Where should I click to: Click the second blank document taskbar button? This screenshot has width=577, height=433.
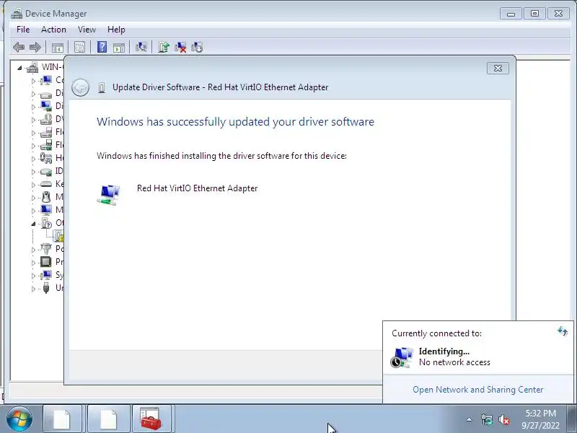pos(109,419)
